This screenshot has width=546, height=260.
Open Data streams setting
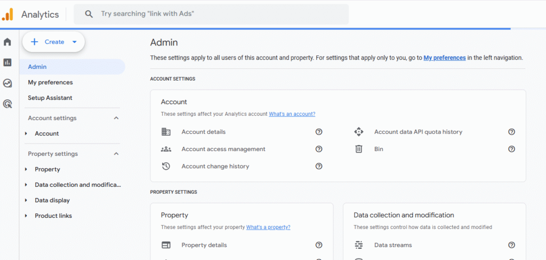[x=393, y=245]
